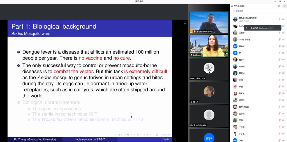Click the camera icon beside 李洁
The image size is (287, 142).
[x=283, y=80]
